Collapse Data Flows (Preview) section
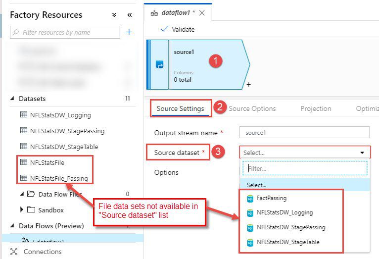The width and height of the screenshot is (379, 259). [12, 226]
